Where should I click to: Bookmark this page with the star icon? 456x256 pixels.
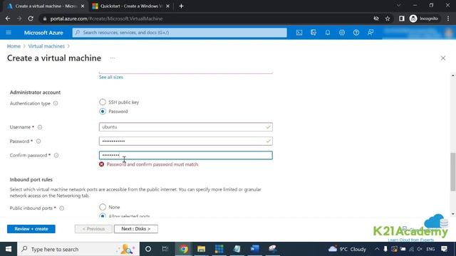pyautogui.click(x=388, y=18)
